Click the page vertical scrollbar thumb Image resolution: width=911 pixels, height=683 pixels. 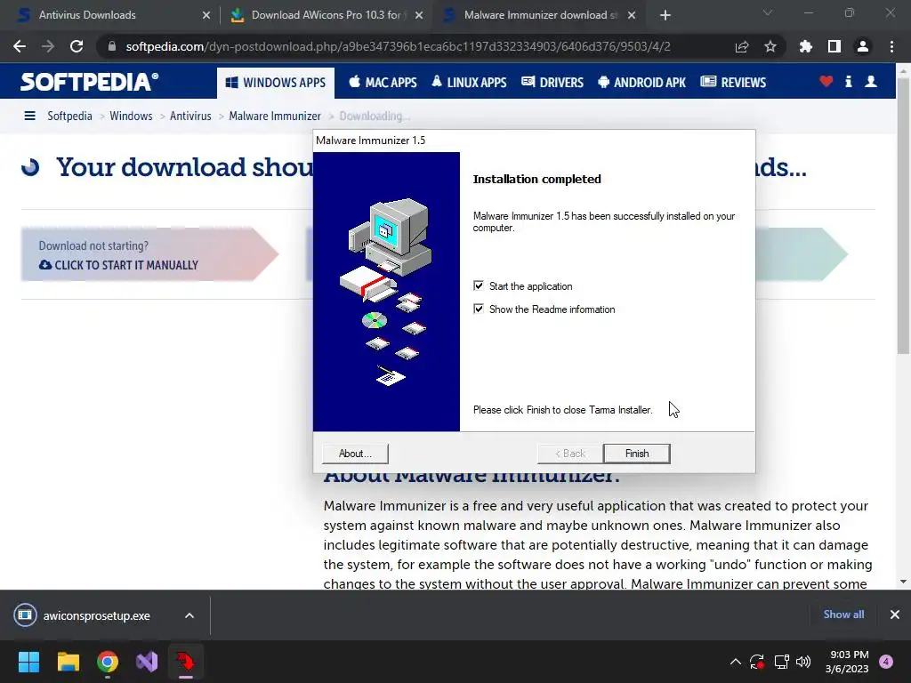[x=903, y=215]
